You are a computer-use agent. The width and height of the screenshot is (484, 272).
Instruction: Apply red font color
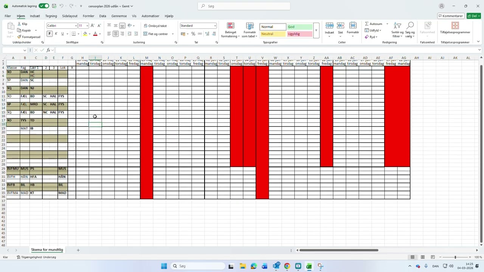pyautogui.click(x=95, y=34)
